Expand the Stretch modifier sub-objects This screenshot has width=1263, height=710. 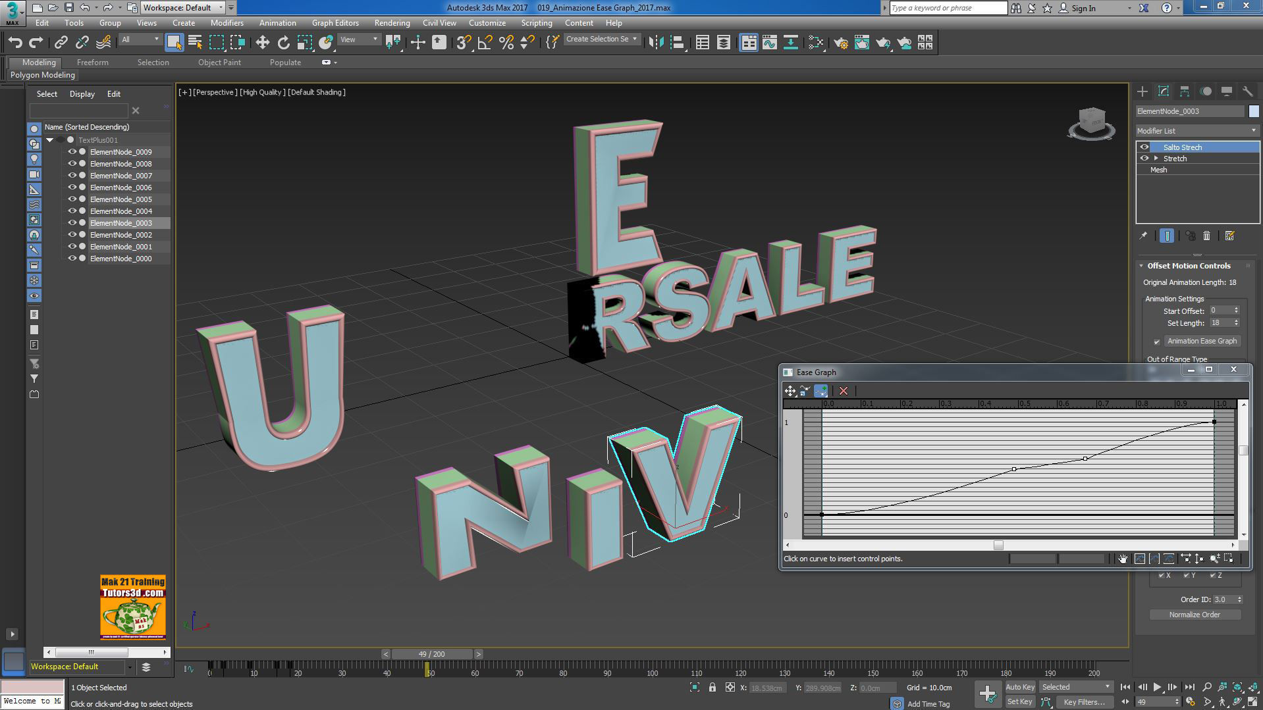(1156, 159)
